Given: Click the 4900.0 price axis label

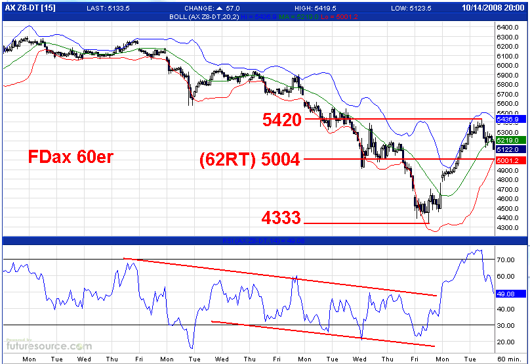Looking at the screenshot, I should point(507,170).
